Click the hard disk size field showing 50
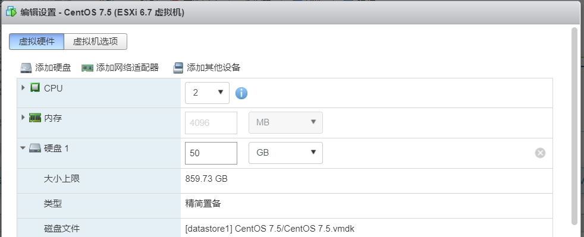Screen dimensions: 584x237 (211, 153)
